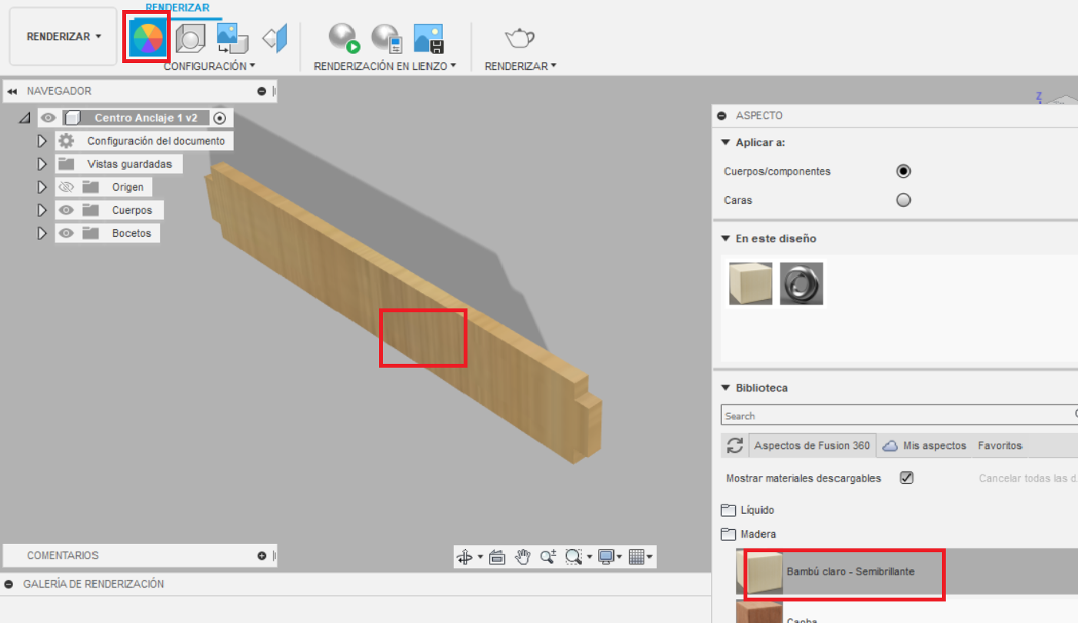Click the teapot render icon

[520, 37]
